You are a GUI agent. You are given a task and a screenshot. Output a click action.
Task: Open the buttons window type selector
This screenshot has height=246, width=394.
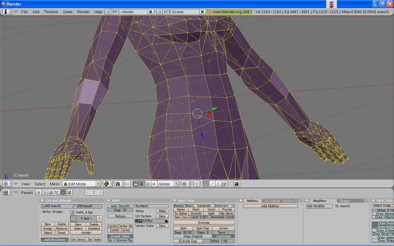[7, 192]
